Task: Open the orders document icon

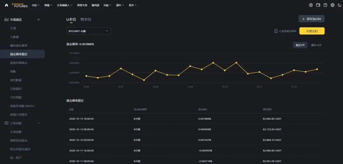Action: [x=325, y=5]
